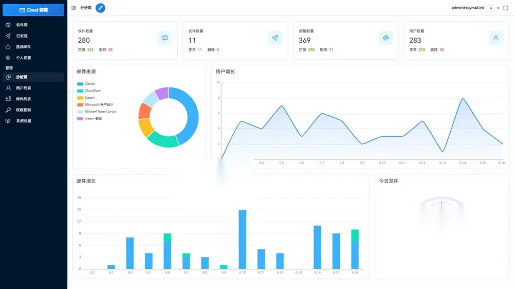Toggle the Steam legend swatch
This screenshot has width=514, height=289.
tap(80, 98)
